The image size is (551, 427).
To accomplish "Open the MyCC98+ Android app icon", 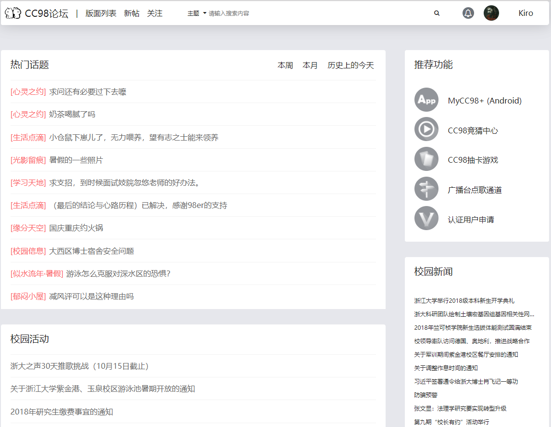I will pos(426,100).
